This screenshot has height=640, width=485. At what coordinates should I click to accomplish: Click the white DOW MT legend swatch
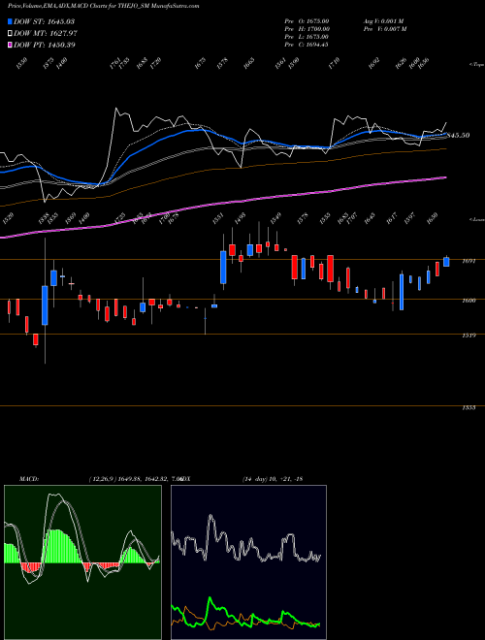coord(10,33)
